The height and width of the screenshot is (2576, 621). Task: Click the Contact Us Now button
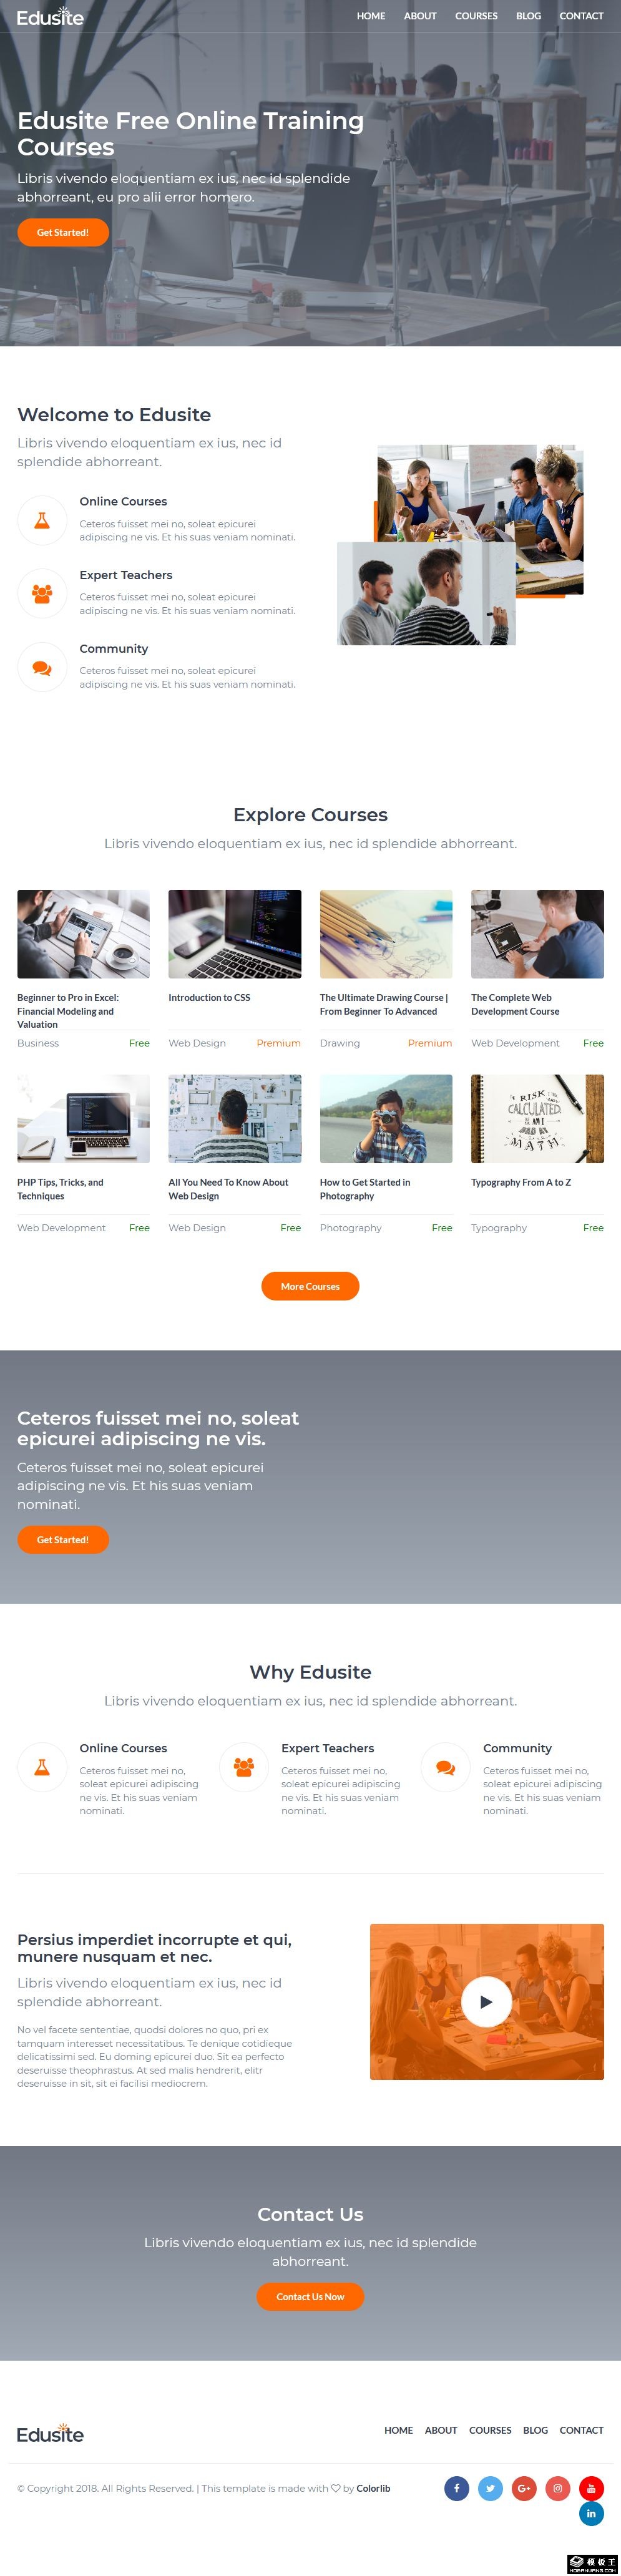tap(310, 2296)
